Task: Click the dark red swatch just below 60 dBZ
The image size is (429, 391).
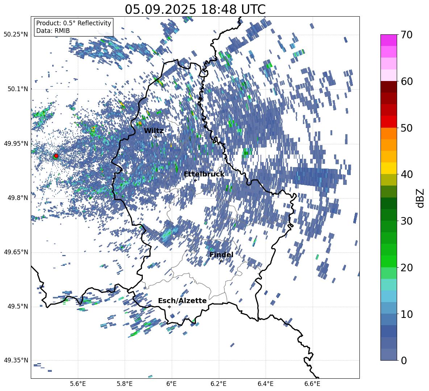Action: 388,87
